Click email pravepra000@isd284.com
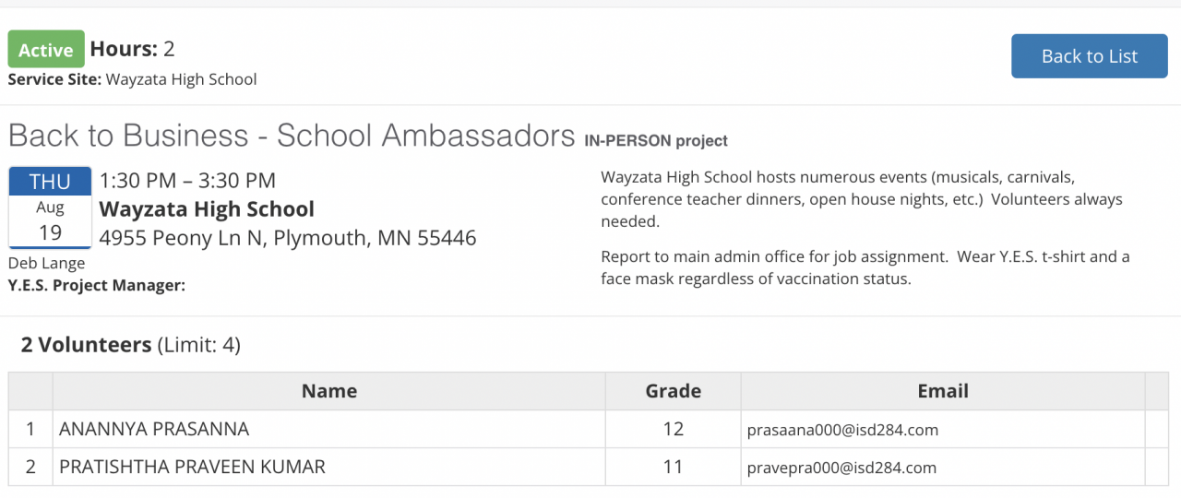Image resolution: width=1181 pixels, height=498 pixels. (x=841, y=468)
